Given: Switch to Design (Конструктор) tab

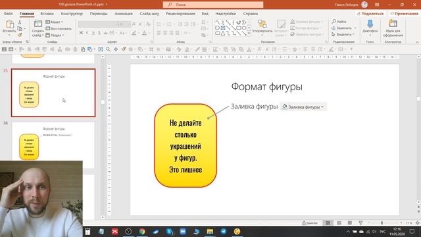Looking at the screenshot, I should click(72, 13).
